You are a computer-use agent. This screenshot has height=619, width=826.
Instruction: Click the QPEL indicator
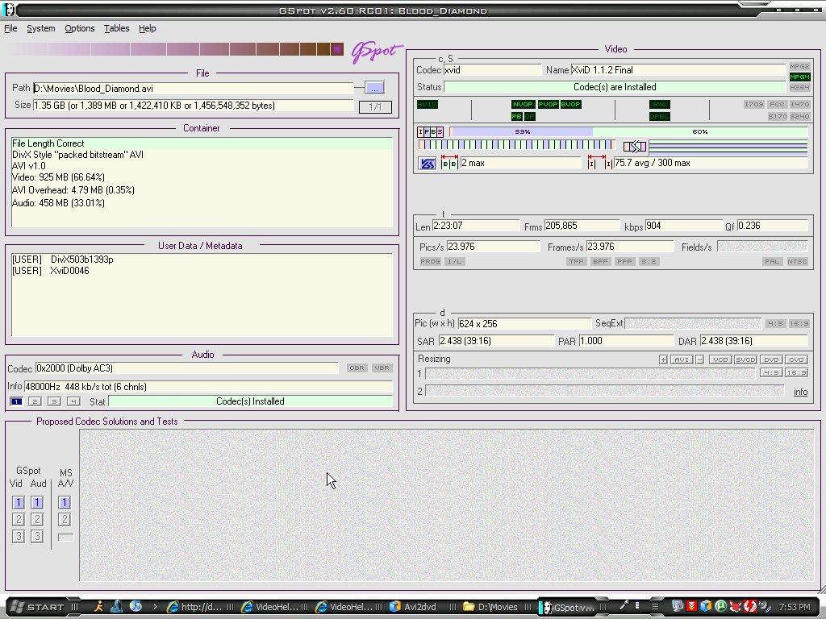[660, 116]
